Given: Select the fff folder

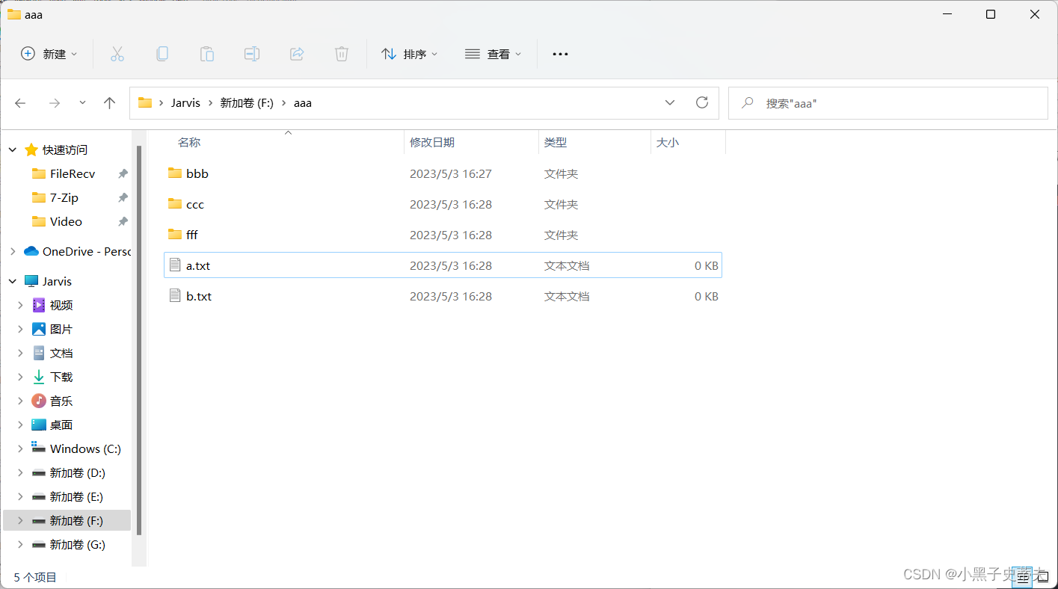Looking at the screenshot, I should [443, 235].
